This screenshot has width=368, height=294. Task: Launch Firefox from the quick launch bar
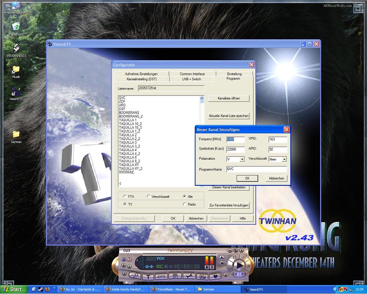pyautogui.click(x=47, y=289)
